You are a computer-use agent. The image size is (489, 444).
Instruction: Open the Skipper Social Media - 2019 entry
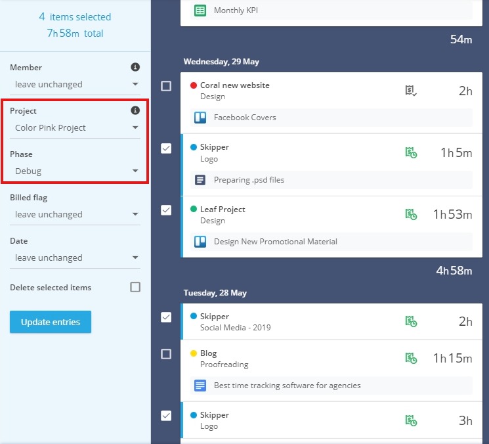(331, 322)
